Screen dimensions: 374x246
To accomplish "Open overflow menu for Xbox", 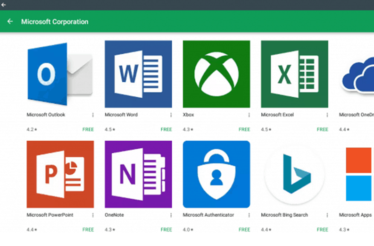I will (x=249, y=115).
